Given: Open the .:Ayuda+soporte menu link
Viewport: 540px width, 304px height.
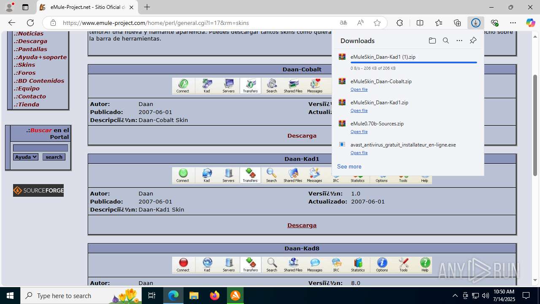Looking at the screenshot, I should (40, 57).
